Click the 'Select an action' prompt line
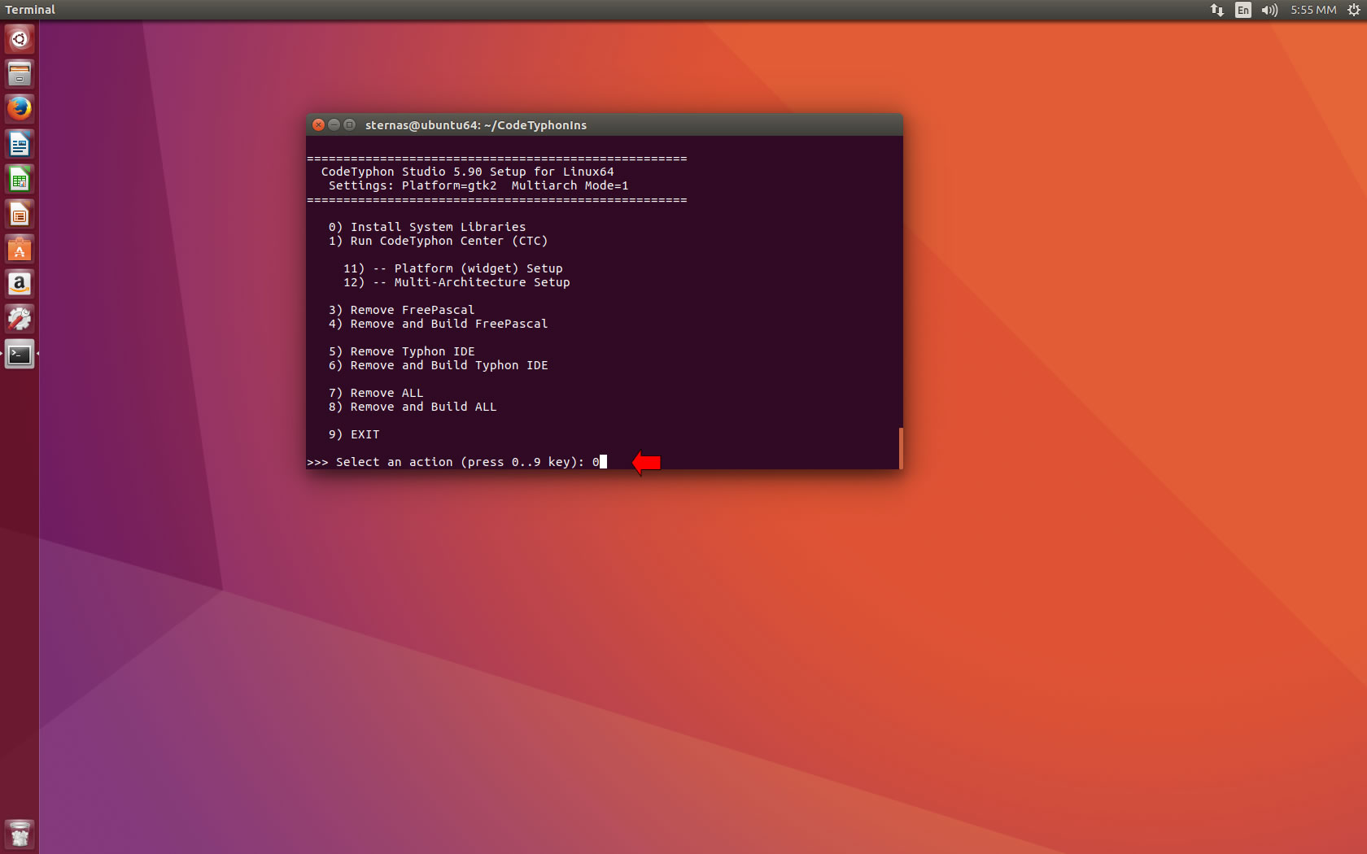The height and width of the screenshot is (854, 1367). (x=456, y=462)
